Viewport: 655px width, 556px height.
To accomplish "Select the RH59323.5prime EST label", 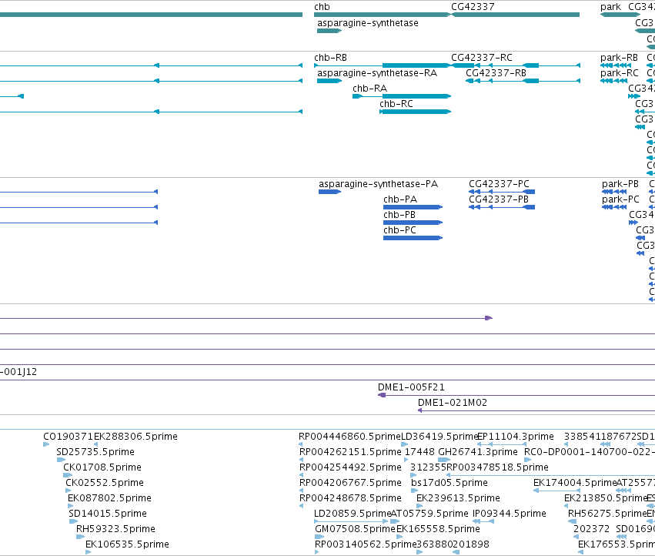I will 115,529.
